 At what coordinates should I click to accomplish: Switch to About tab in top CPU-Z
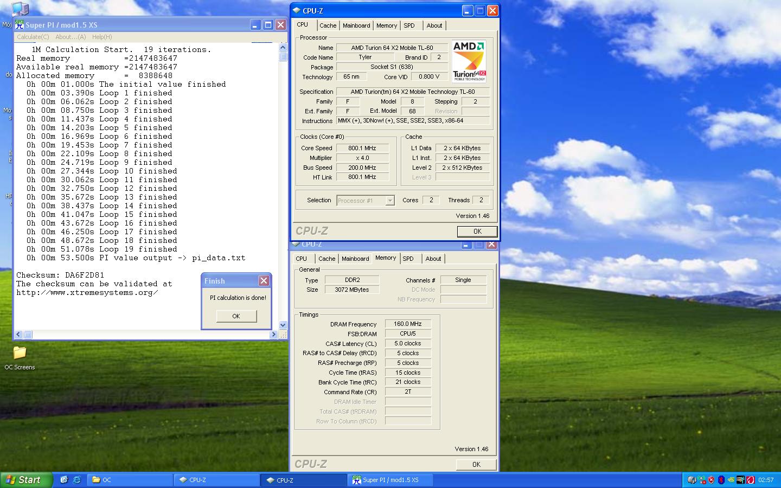tap(434, 25)
